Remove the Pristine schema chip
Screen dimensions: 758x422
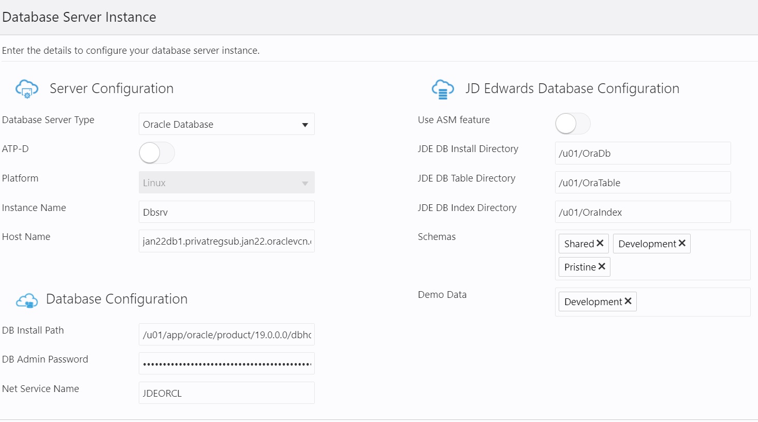coord(602,266)
